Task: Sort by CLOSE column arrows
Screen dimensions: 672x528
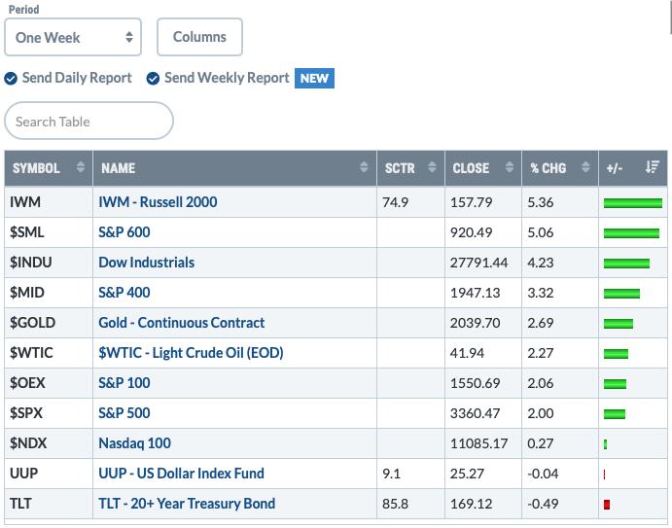Action: click(510, 167)
